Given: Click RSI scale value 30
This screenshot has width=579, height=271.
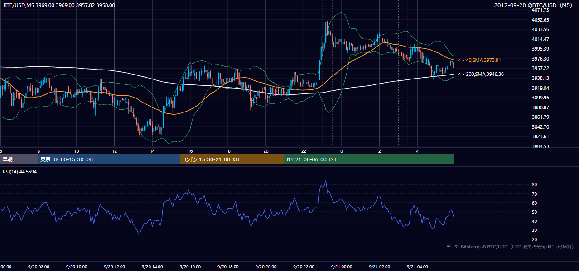Looking at the screenshot, I should coord(535,230).
